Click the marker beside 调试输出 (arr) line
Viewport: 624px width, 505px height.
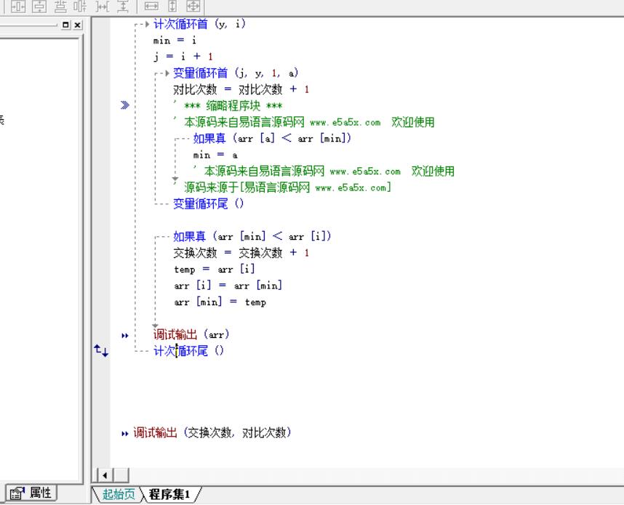pyautogui.click(x=124, y=336)
